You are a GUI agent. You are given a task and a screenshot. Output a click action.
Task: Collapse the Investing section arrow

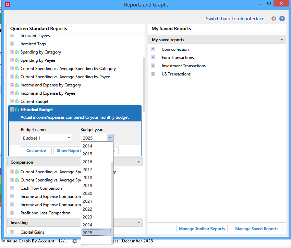138,223
